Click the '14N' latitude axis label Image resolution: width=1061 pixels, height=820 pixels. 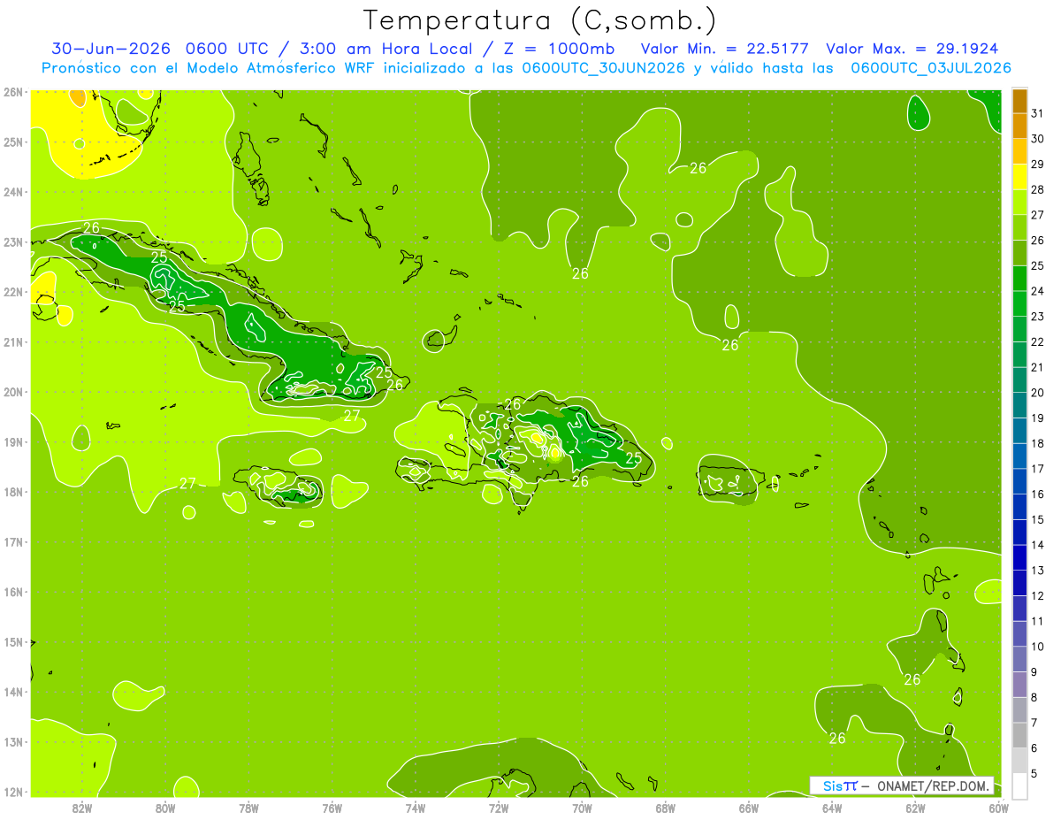pos(12,692)
